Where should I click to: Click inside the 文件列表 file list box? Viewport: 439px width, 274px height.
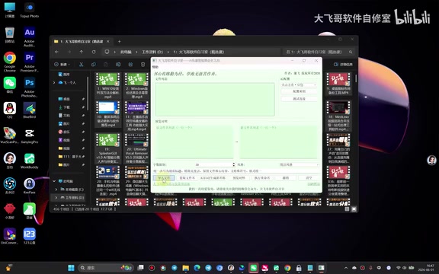(x=215, y=99)
